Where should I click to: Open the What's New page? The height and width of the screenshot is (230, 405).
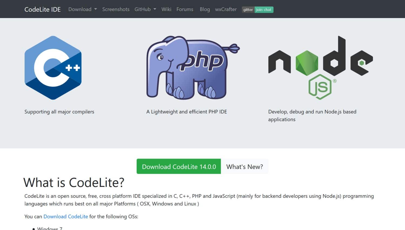point(244,166)
